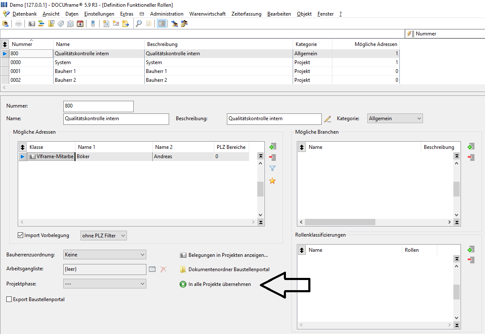This screenshot has height=334, width=485.
Task: Click vertical scrollbar of Mögliche Adressen list
Action: coord(261,189)
